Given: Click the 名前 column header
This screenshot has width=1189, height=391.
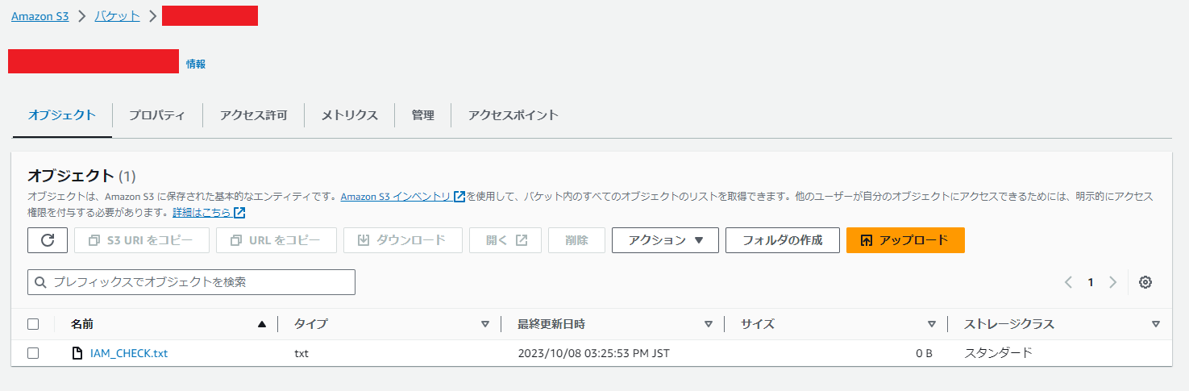Looking at the screenshot, I should pyautogui.click(x=82, y=324).
